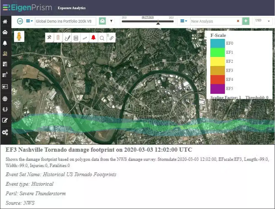Open the globe icon in sidebar
275x209 pixels.
point(5,99)
